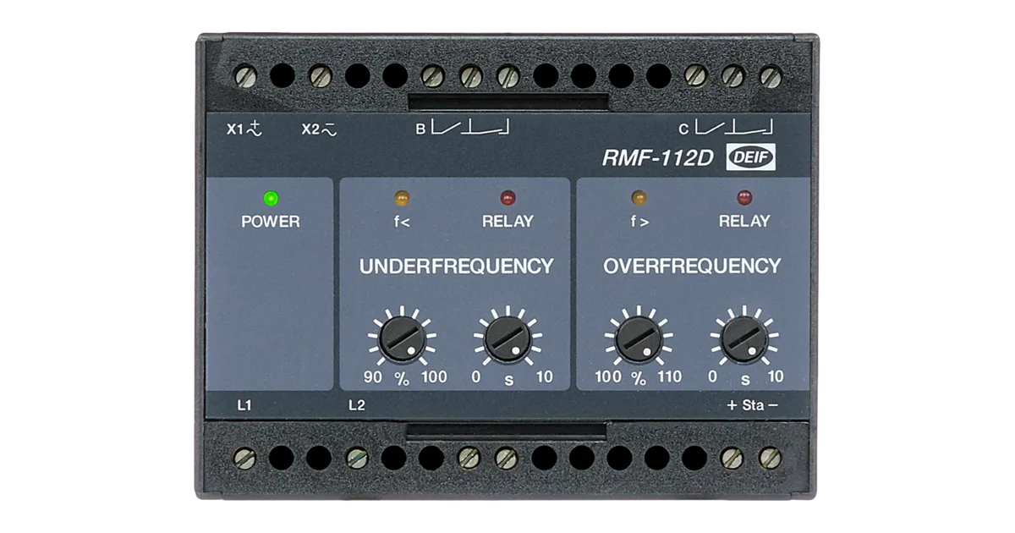Click the L2 terminal label
The image size is (1015, 533).
click(356, 405)
